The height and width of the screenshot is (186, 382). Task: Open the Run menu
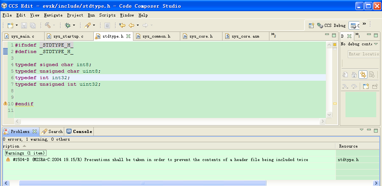[91, 15]
